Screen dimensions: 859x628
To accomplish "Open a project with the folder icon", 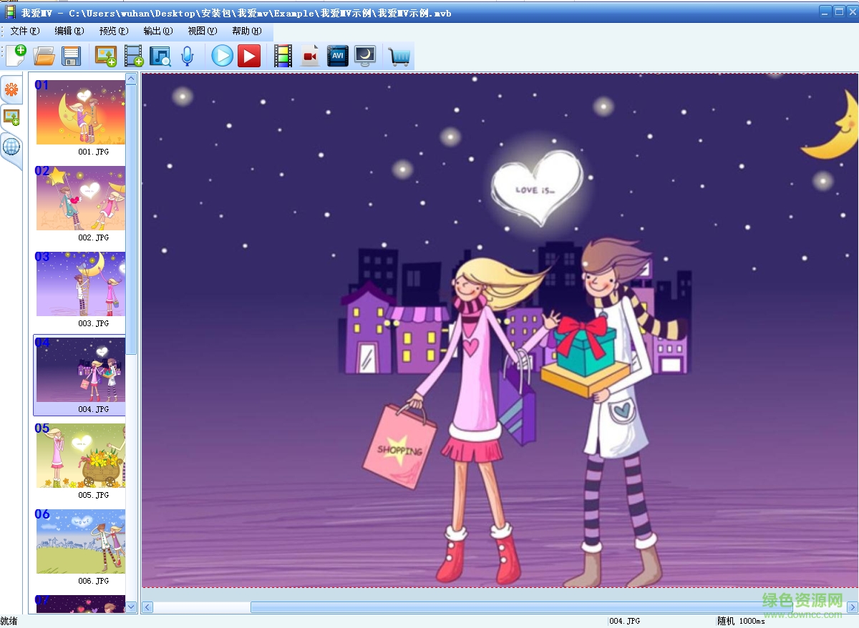I will 44,56.
